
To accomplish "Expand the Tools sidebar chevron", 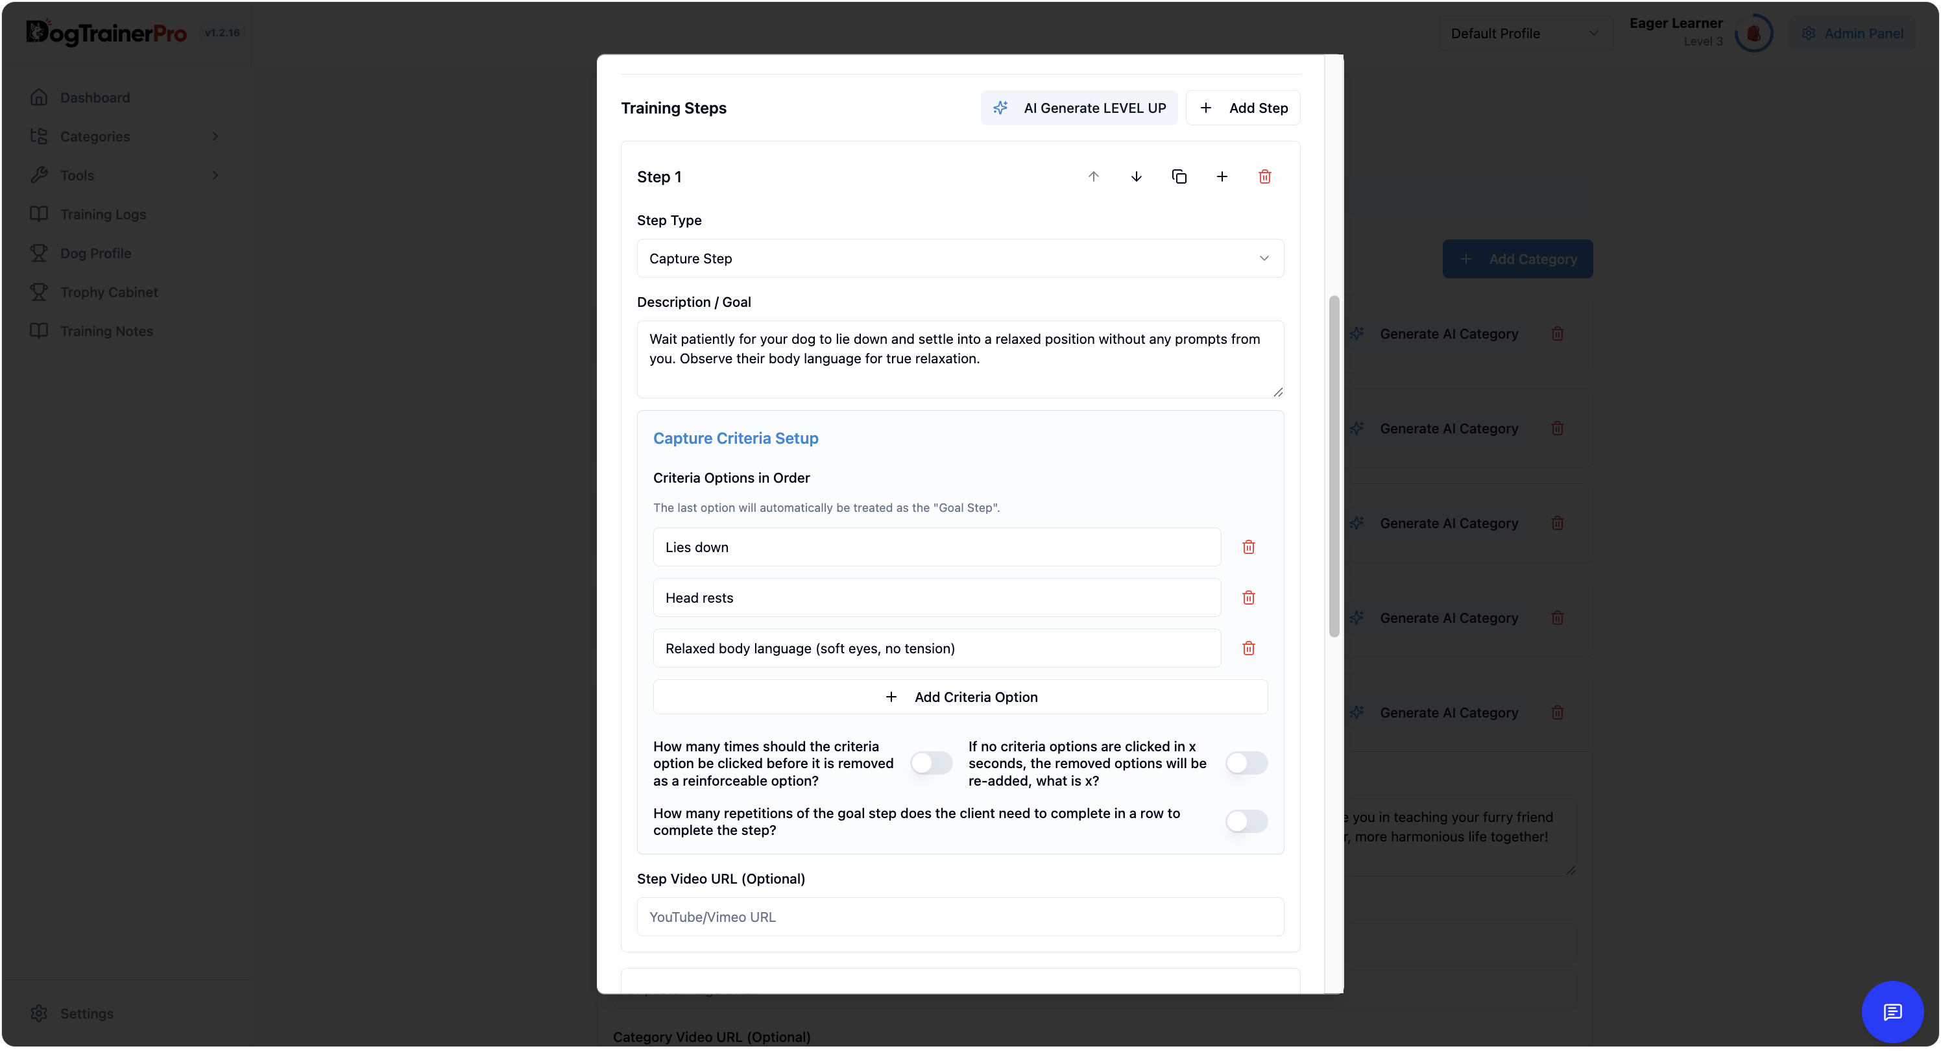I will click(215, 176).
